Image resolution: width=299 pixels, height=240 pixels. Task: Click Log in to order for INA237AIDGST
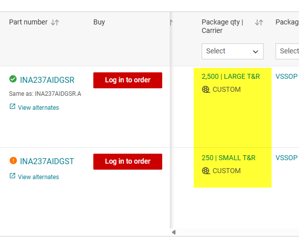(x=128, y=162)
